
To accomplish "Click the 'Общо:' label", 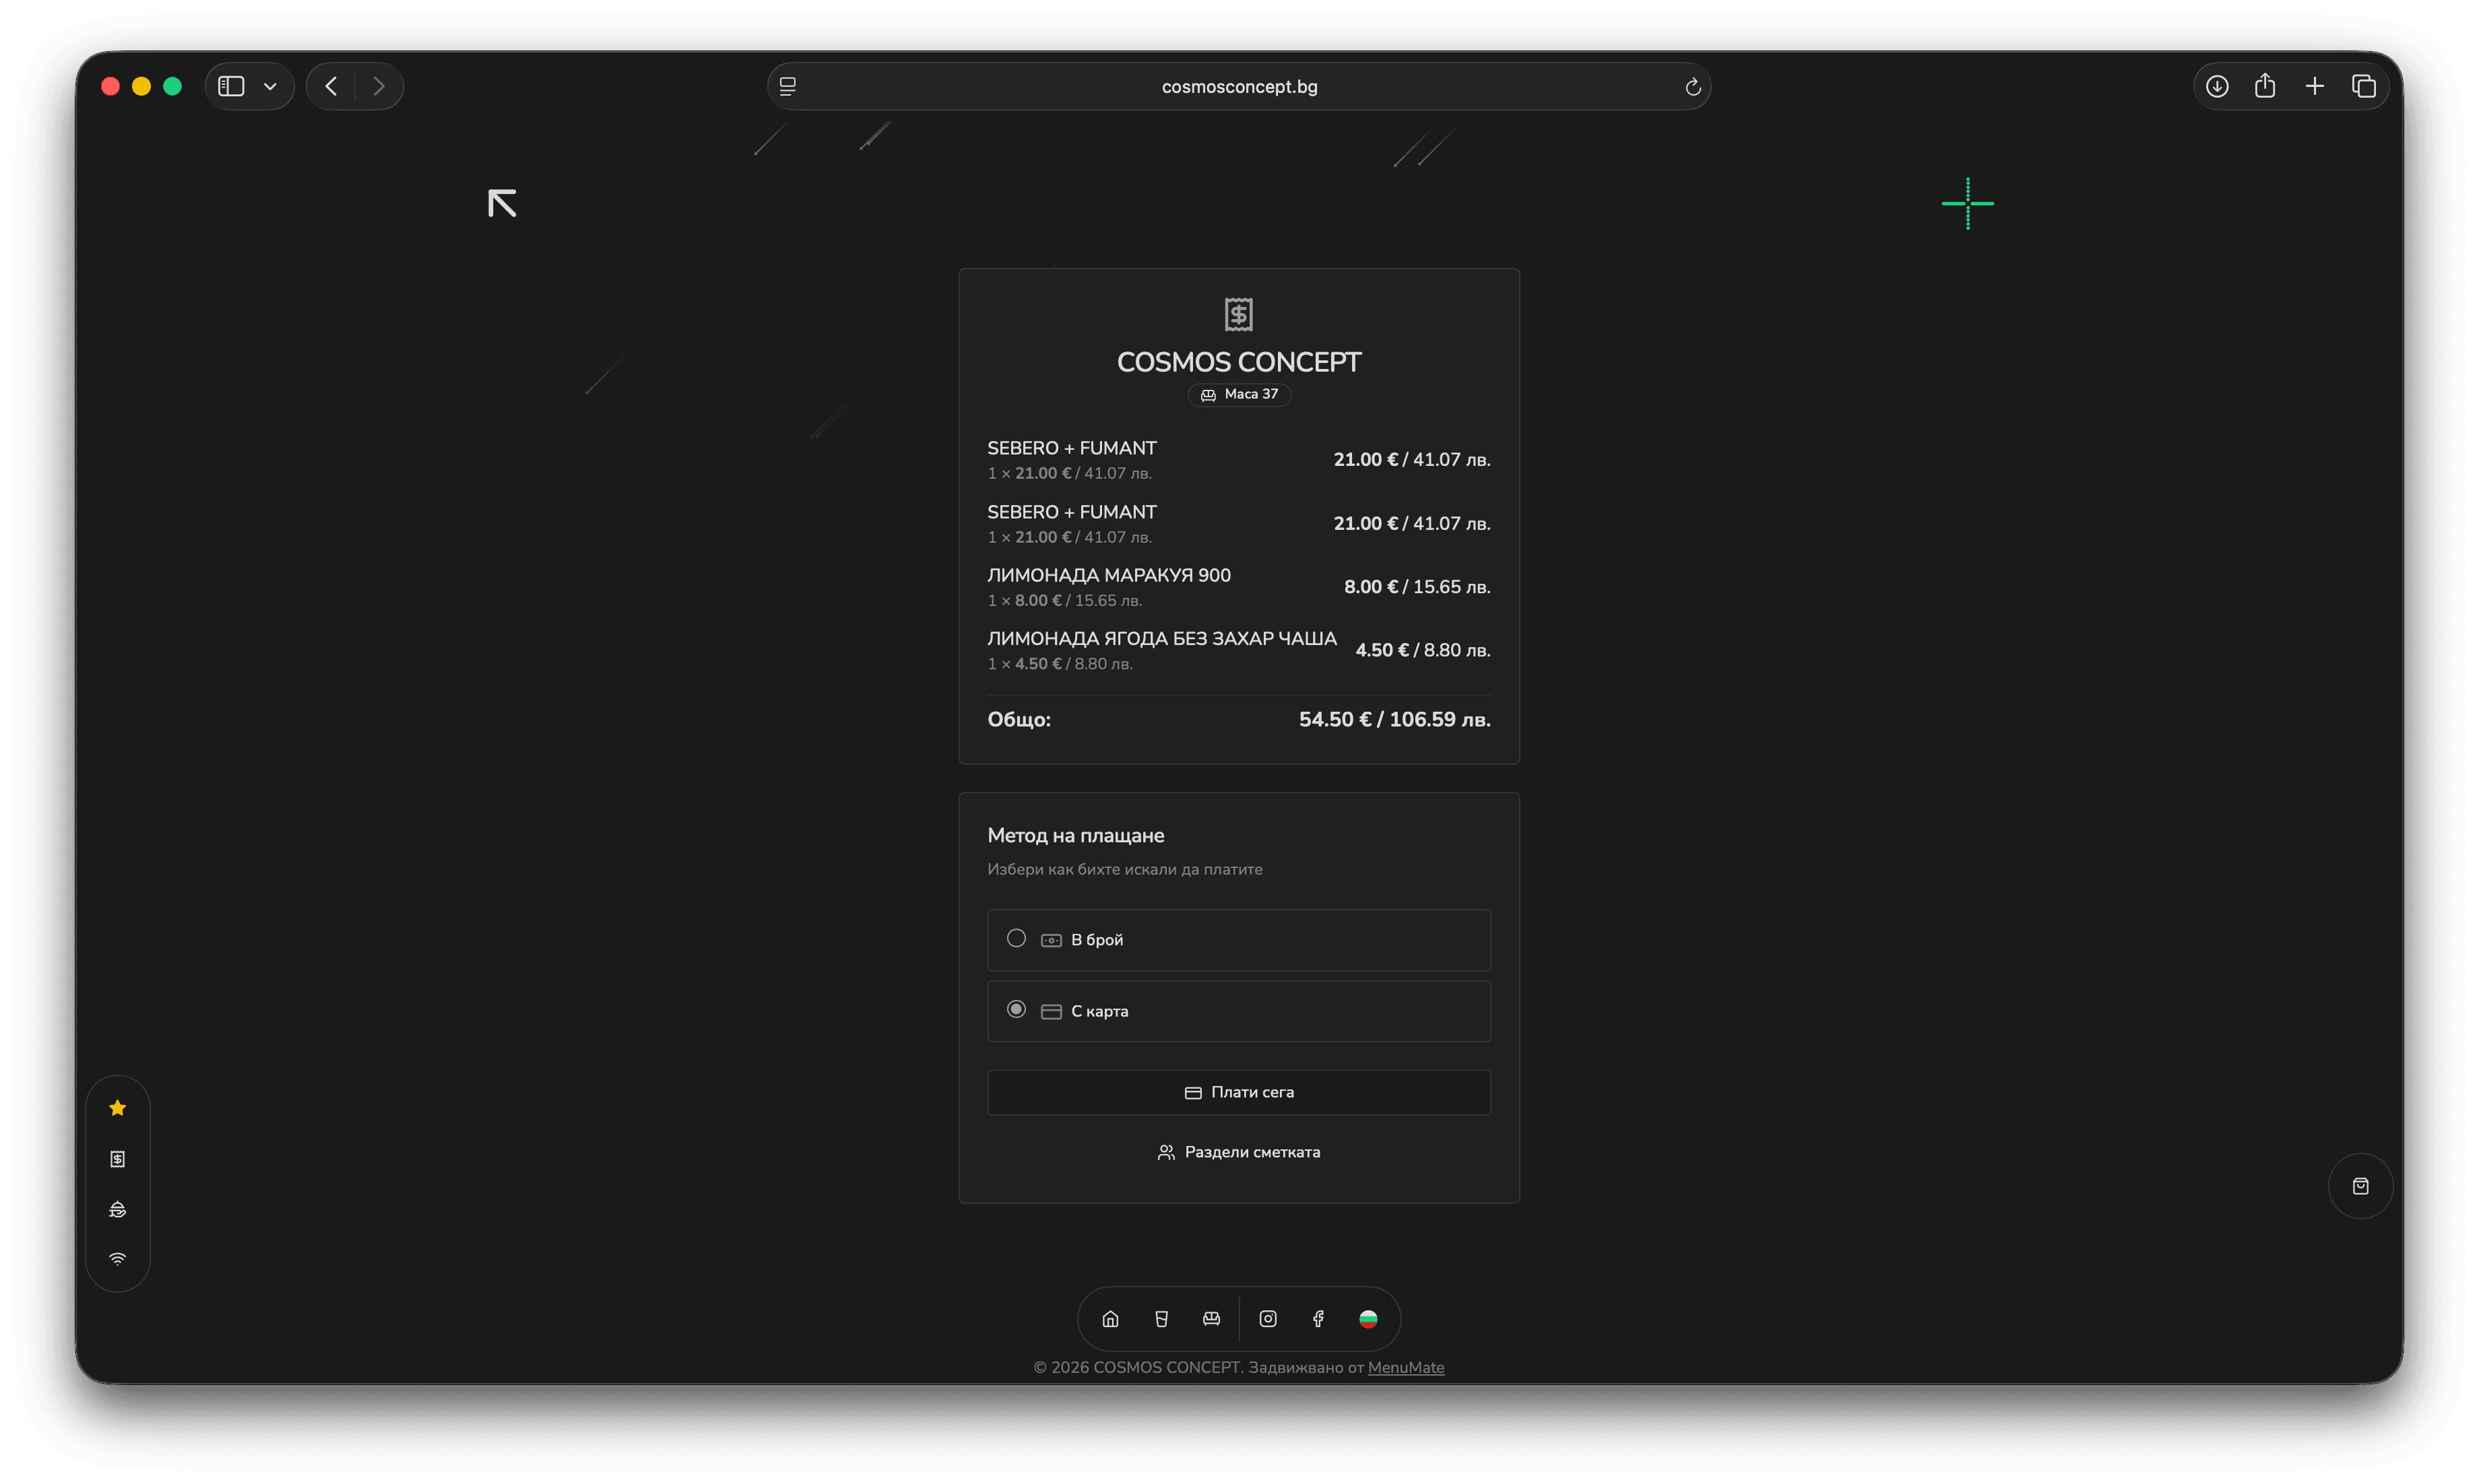I will (x=1019, y=719).
